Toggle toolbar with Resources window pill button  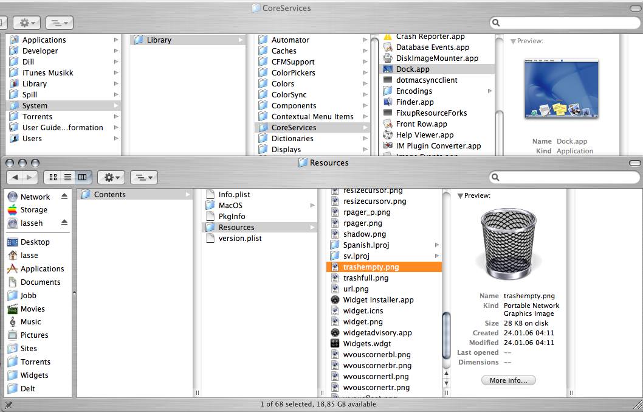pos(635,163)
